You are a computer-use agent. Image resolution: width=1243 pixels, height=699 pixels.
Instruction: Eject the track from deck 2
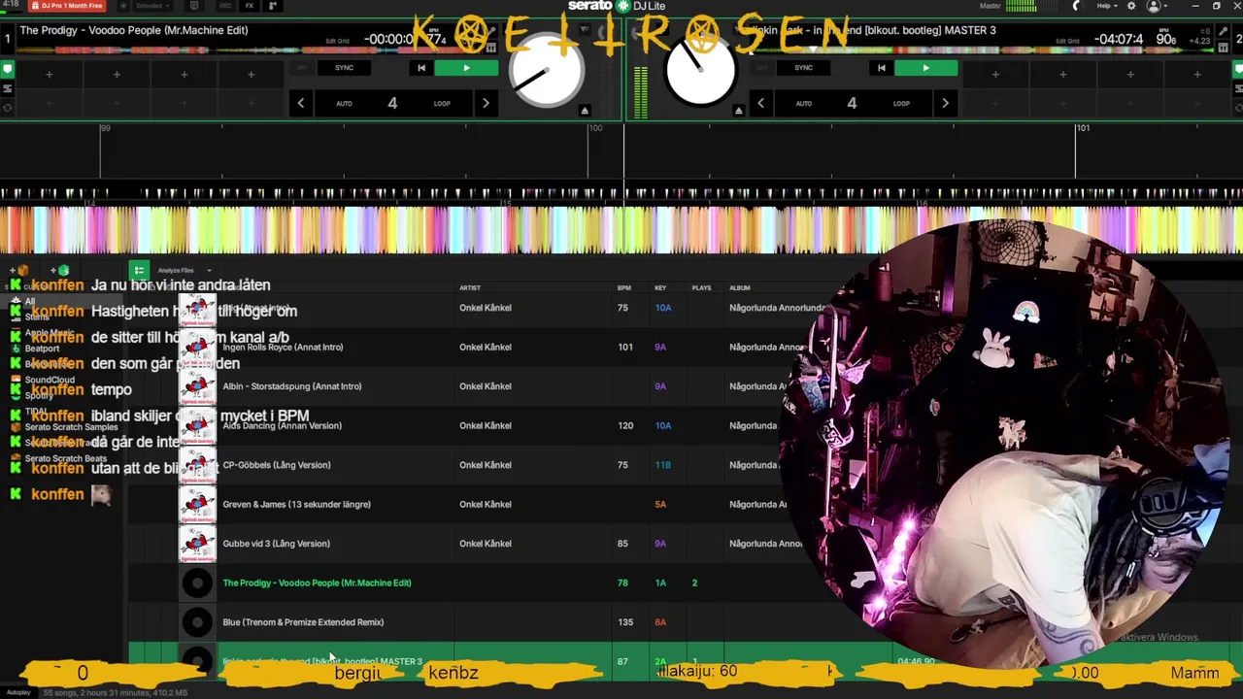point(738,111)
